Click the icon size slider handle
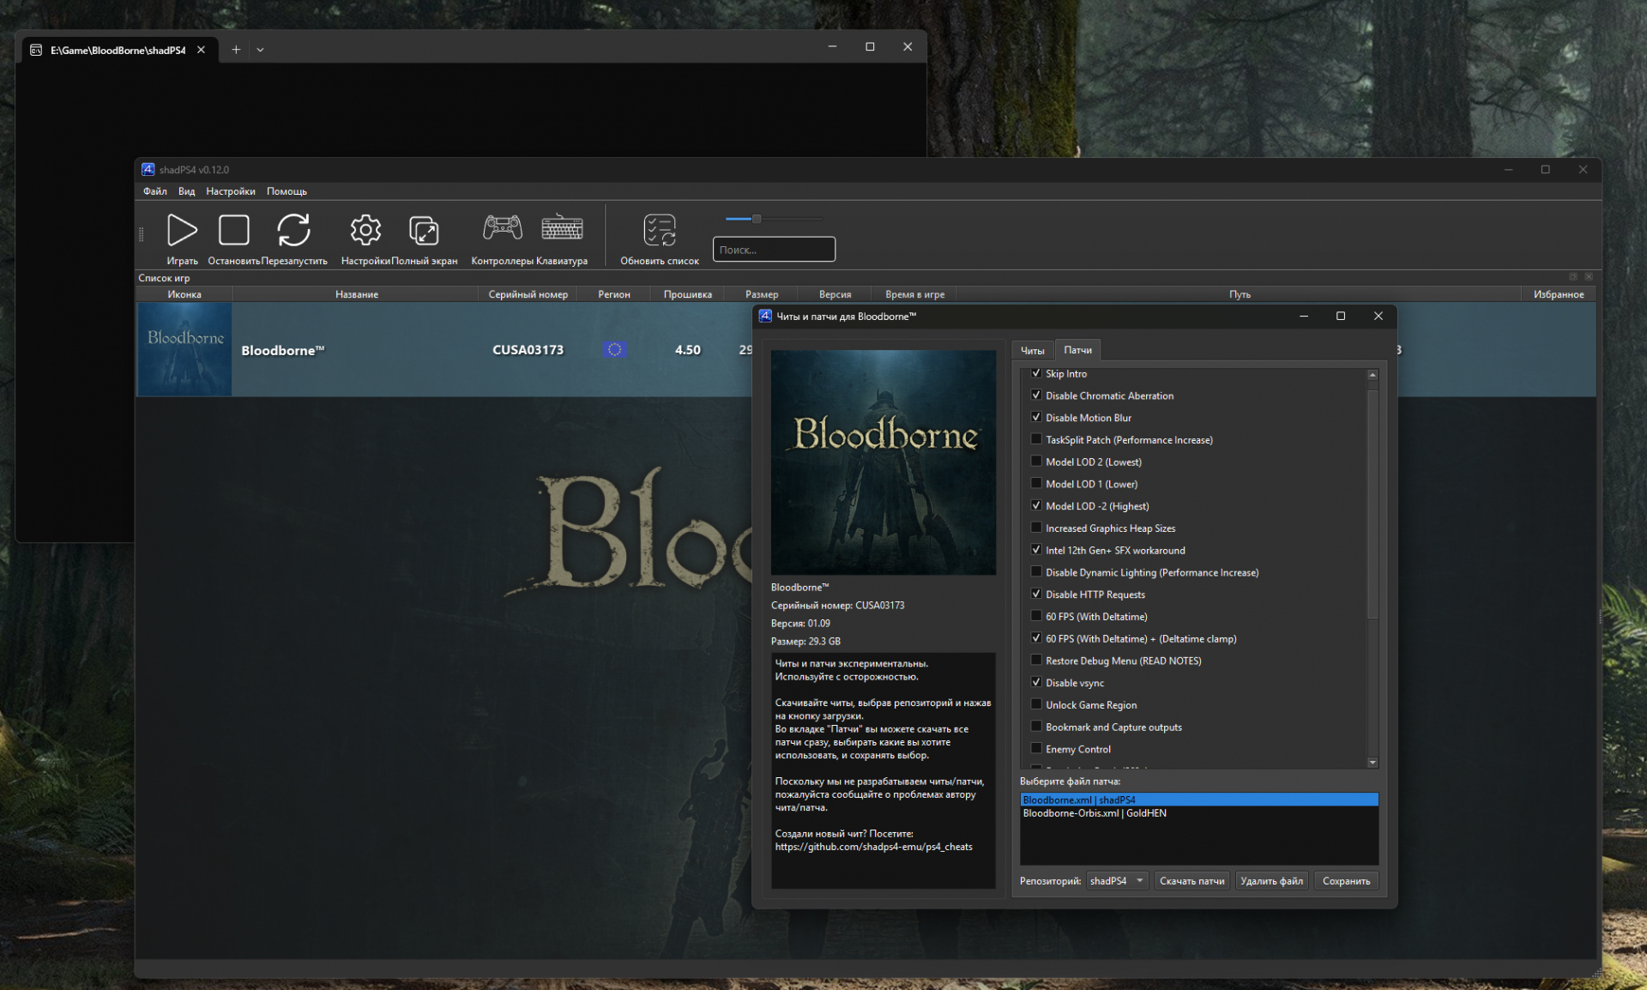Image resolution: width=1647 pixels, height=990 pixels. (x=757, y=219)
